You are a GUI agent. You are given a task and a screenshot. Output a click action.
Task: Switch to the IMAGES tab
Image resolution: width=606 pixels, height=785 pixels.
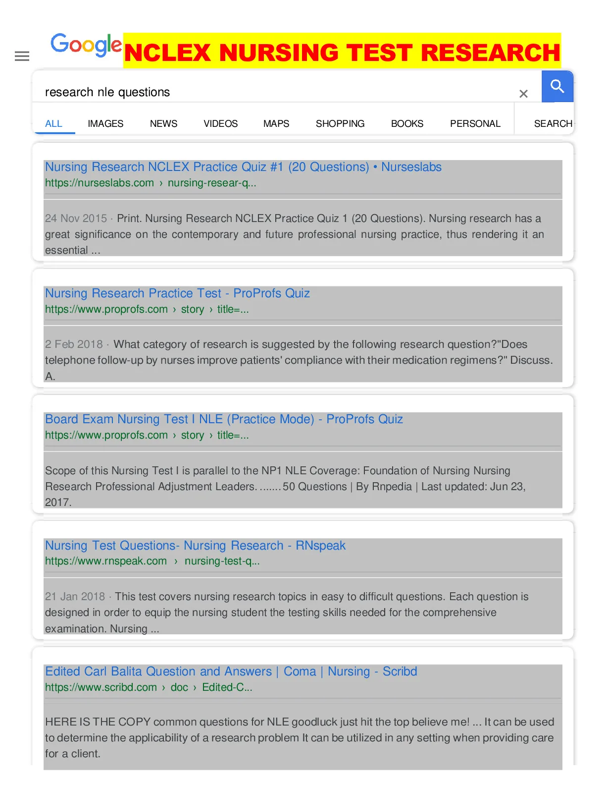pyautogui.click(x=105, y=123)
